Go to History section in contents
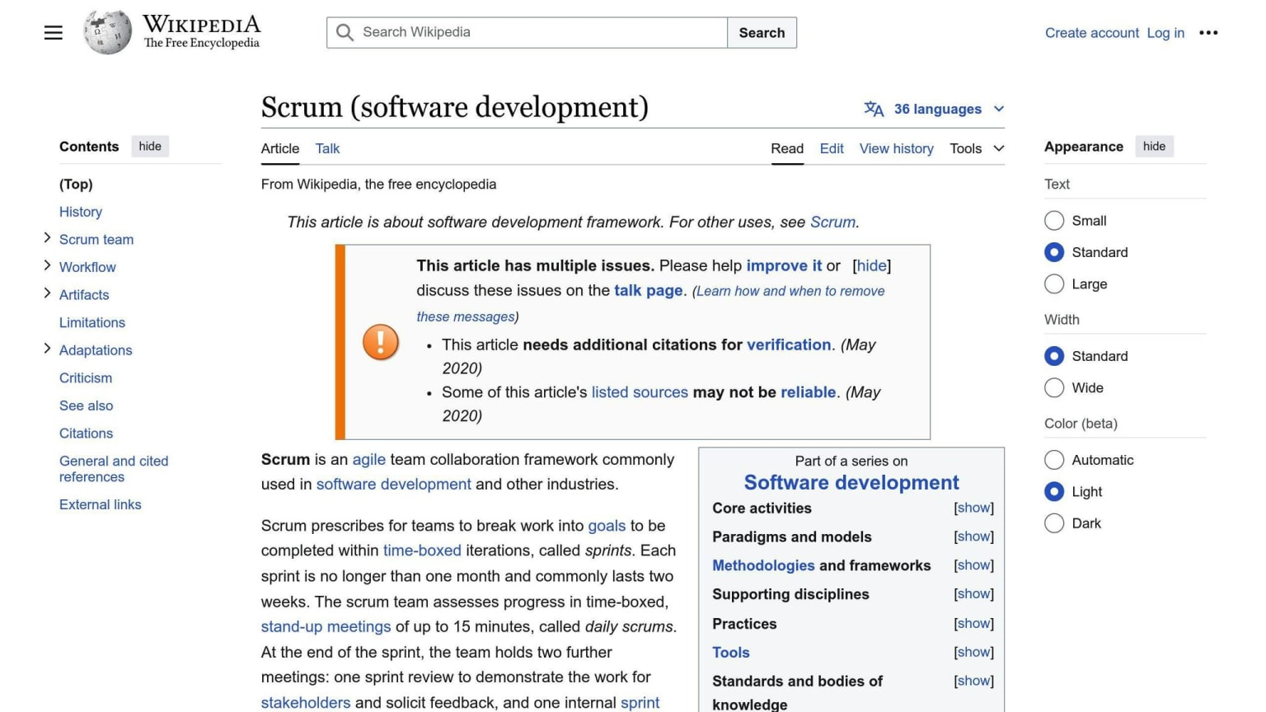 tap(81, 212)
